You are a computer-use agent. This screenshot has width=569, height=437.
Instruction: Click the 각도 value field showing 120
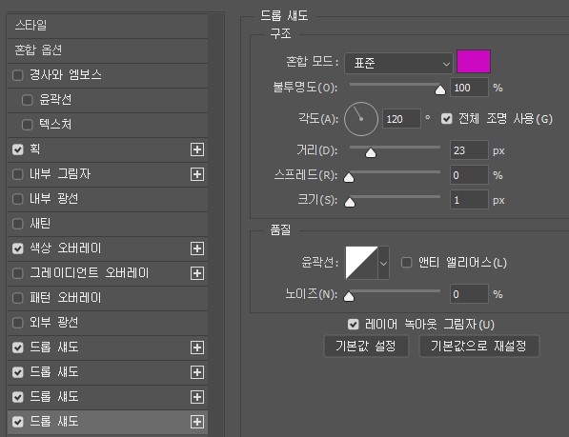401,119
